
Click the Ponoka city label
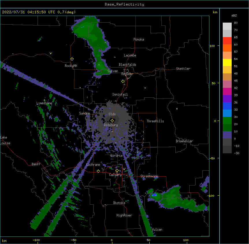[139, 39]
